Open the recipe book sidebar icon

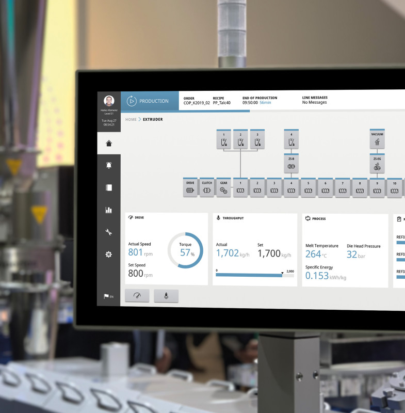[109, 187]
